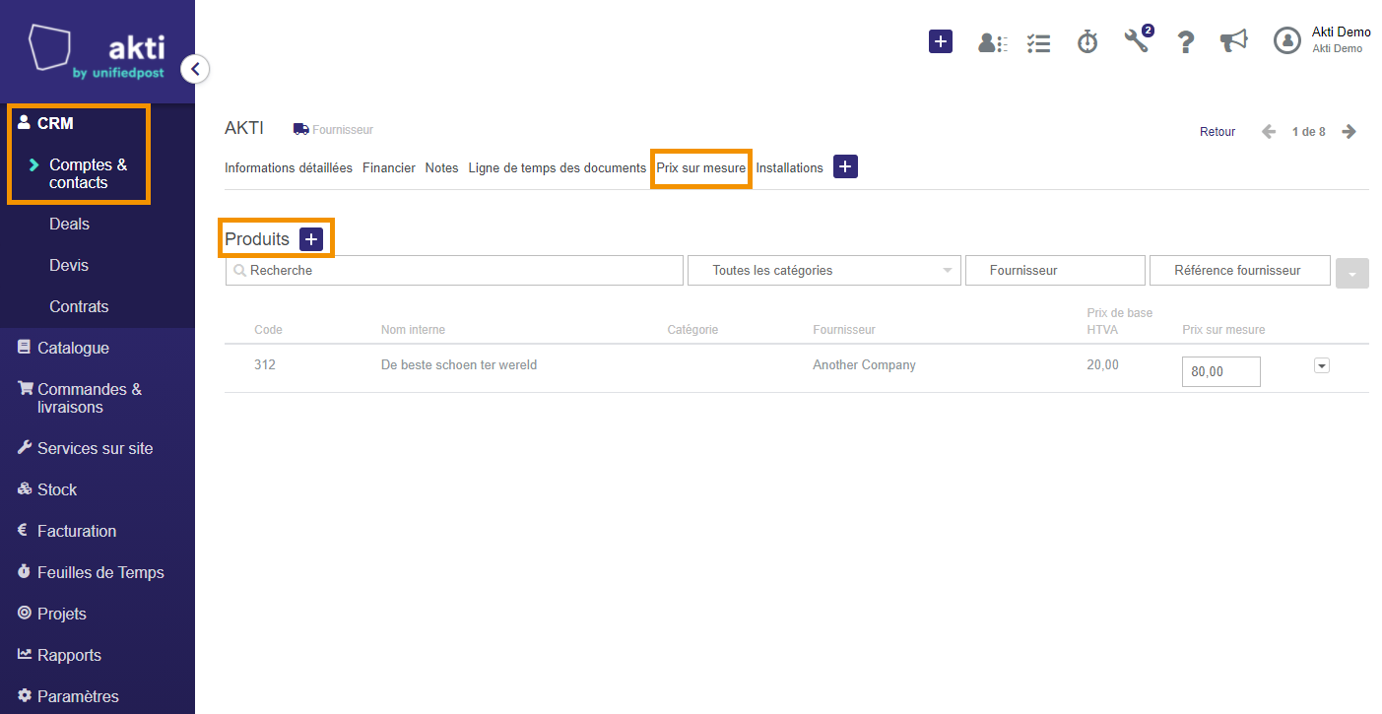Add a product with Produits plus button

pos(311,239)
